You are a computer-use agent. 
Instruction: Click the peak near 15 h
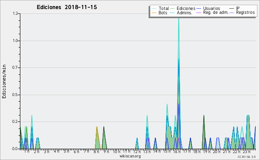coord(167,105)
